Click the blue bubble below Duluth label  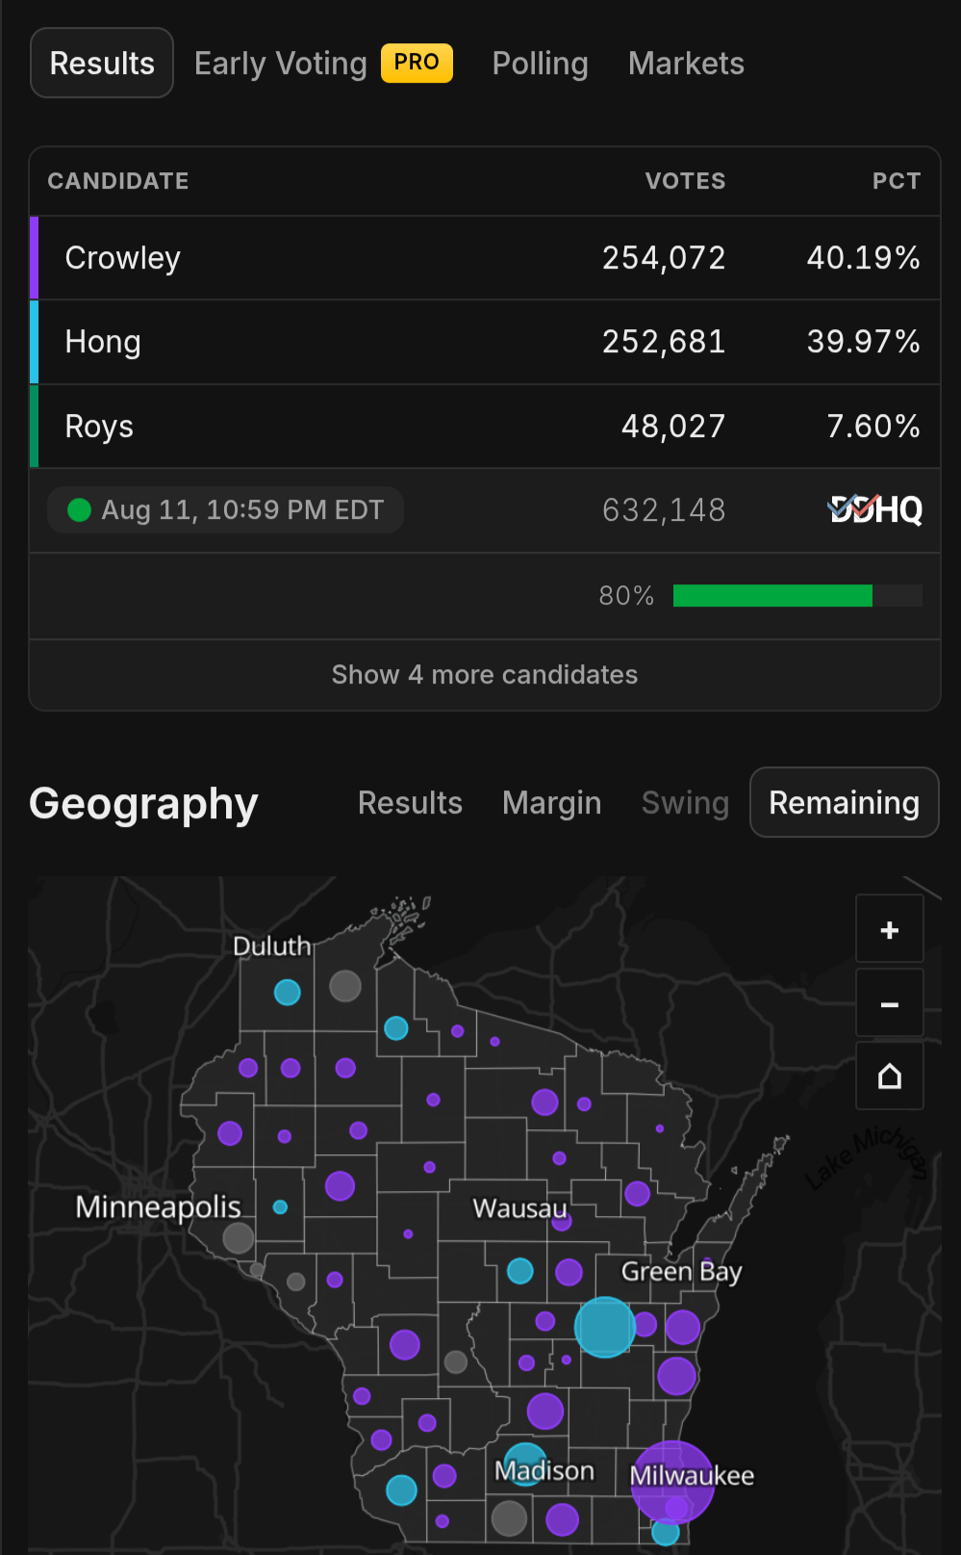pyautogui.click(x=288, y=992)
